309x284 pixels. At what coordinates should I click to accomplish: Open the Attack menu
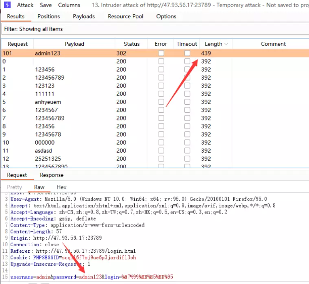[25, 5]
